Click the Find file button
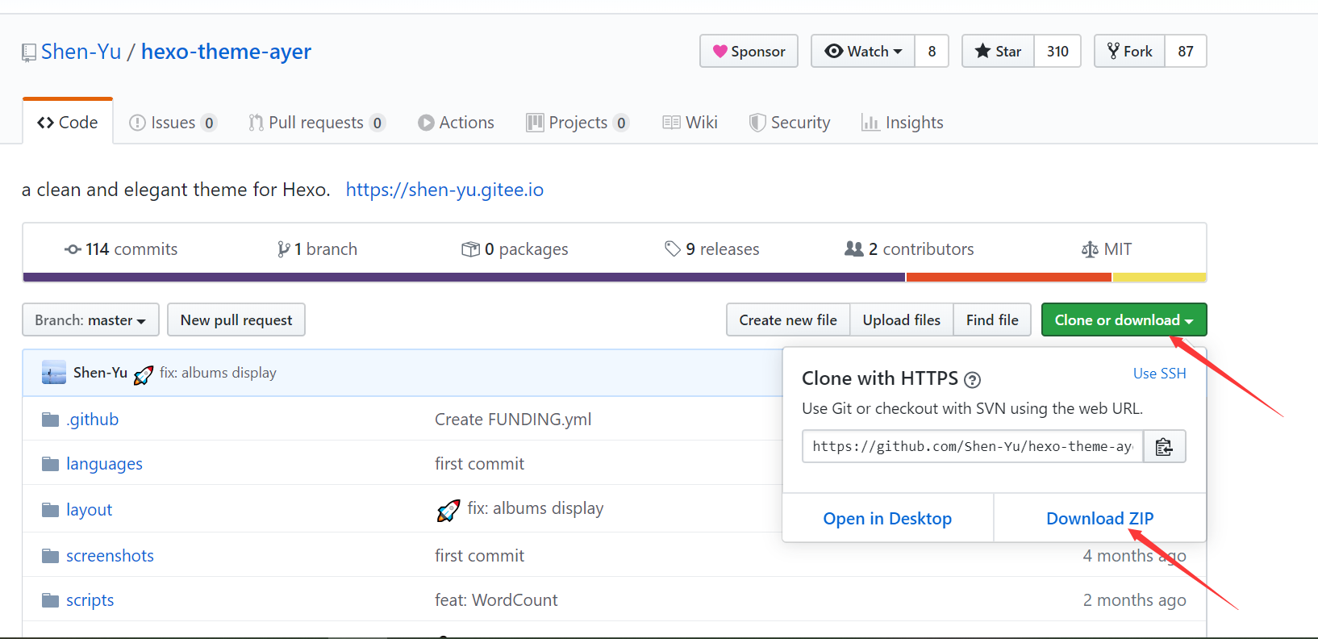The image size is (1318, 639). (x=992, y=319)
